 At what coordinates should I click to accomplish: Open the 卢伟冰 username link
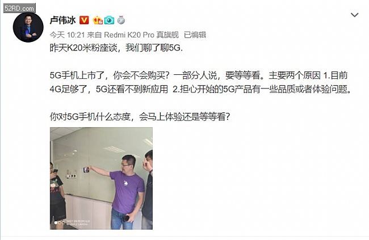pyautogui.click(x=62, y=20)
